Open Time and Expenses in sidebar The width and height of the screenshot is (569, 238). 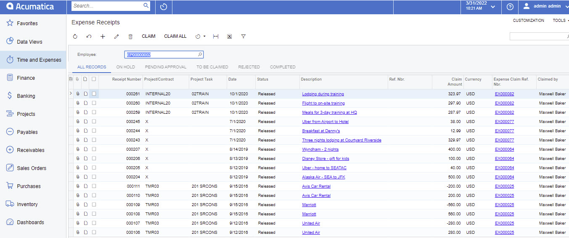34,60
